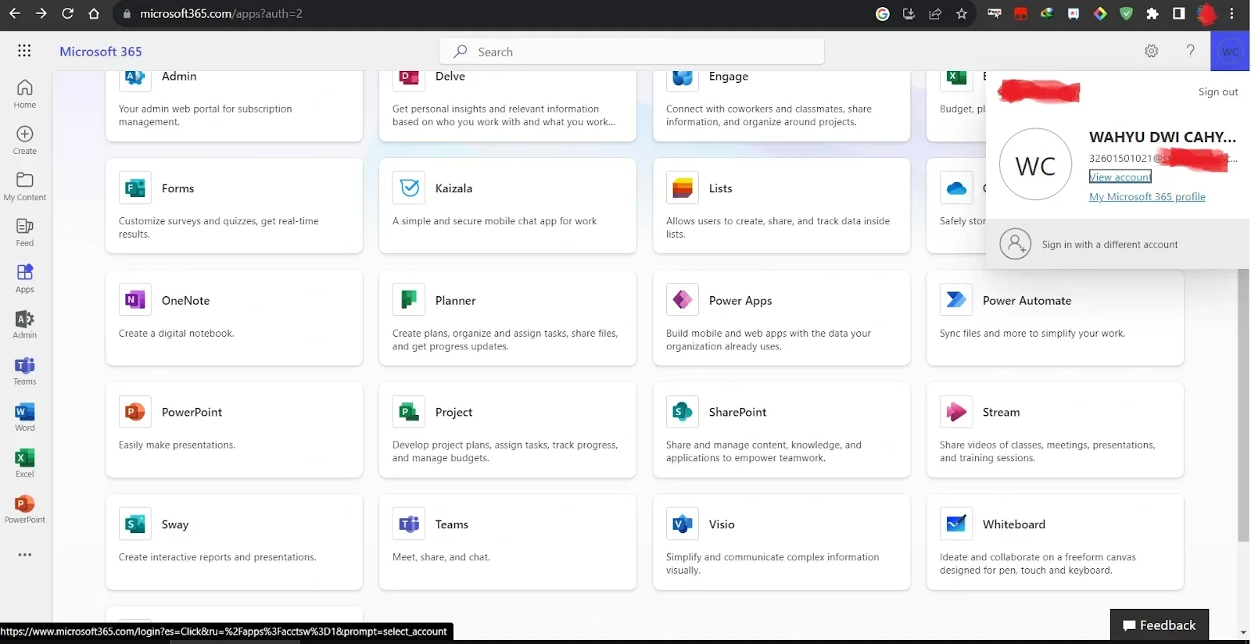Viewport: 1251px width, 644px height.
Task: Open the Visio app card icon
Action: [x=683, y=524]
